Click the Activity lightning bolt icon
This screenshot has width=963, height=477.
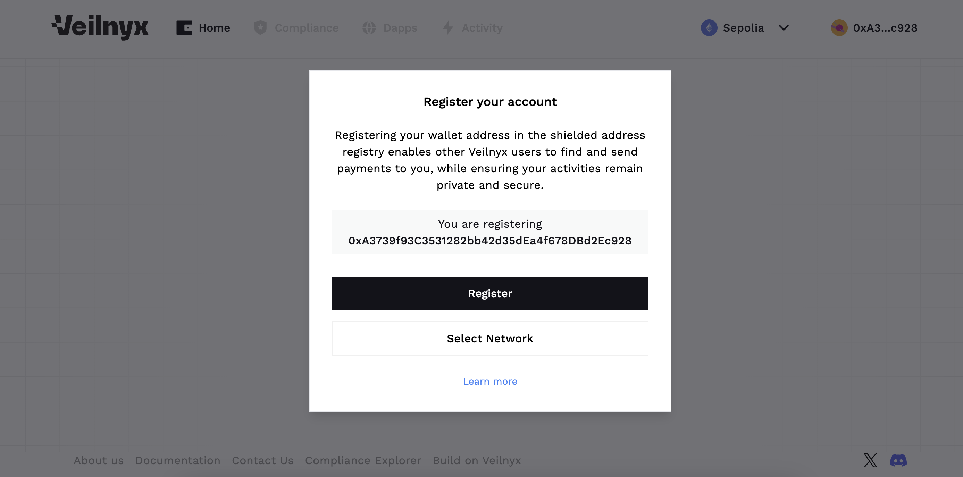(x=448, y=28)
